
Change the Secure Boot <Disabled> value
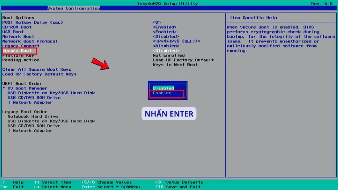[166, 51]
